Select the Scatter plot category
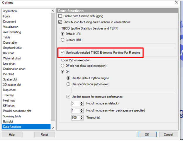Viewport: 183px width, 142px height. pyautogui.click(x=26, y=79)
